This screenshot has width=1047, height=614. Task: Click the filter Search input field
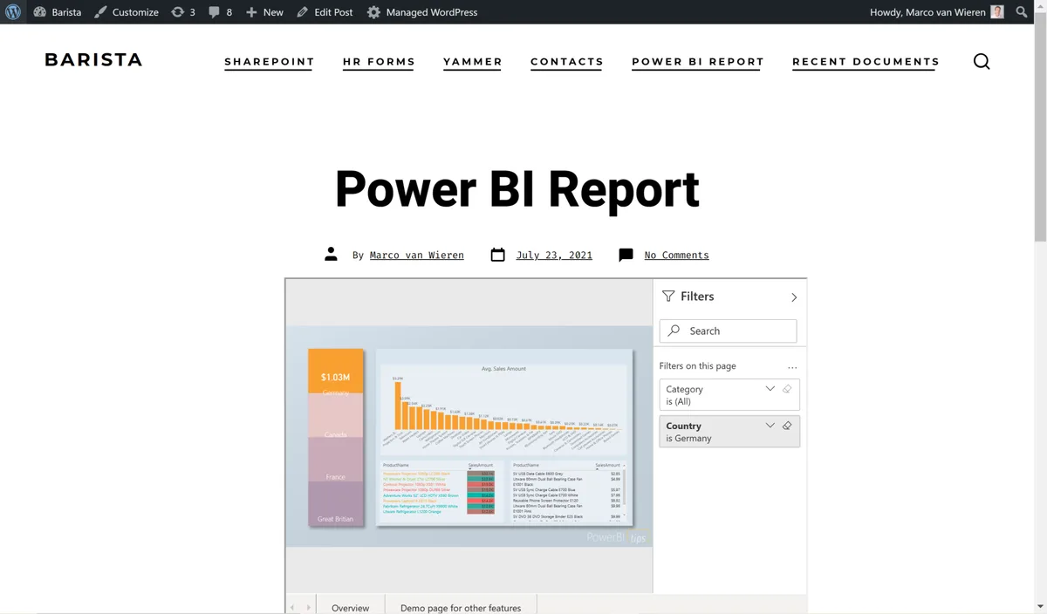729,331
